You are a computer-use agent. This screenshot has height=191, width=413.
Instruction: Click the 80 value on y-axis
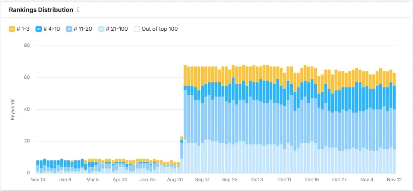(x=27, y=46)
